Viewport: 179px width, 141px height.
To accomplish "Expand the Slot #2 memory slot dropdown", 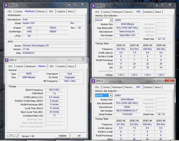I will tap(110, 95).
